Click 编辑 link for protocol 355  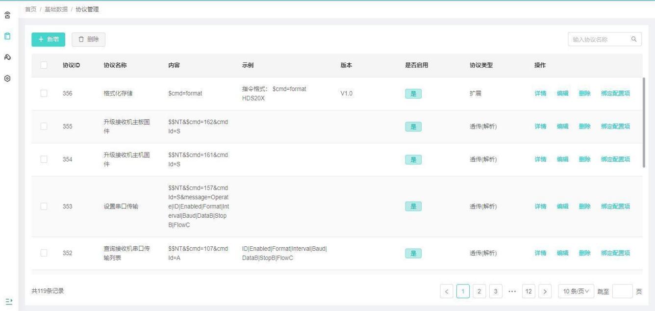click(x=562, y=127)
